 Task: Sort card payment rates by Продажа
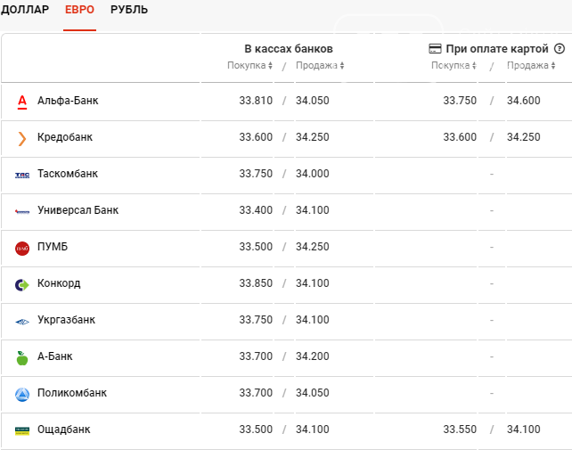[x=531, y=65]
